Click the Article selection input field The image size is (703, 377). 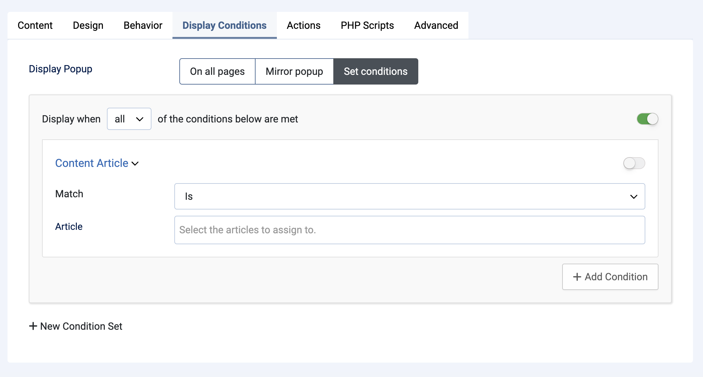[409, 230]
